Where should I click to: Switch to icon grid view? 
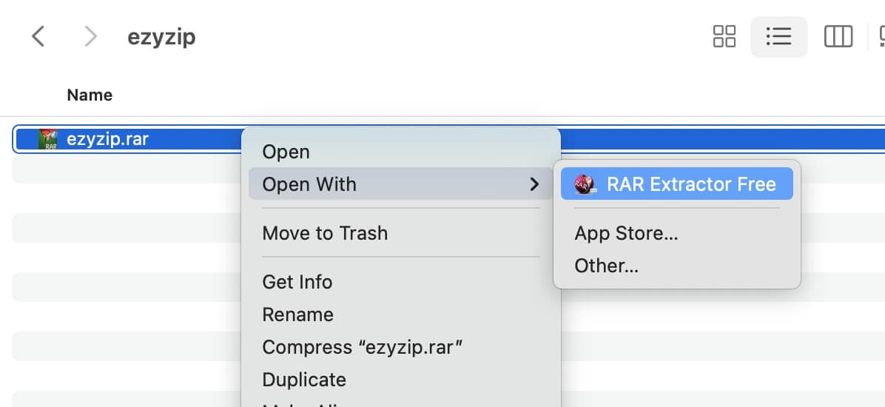pyautogui.click(x=724, y=36)
